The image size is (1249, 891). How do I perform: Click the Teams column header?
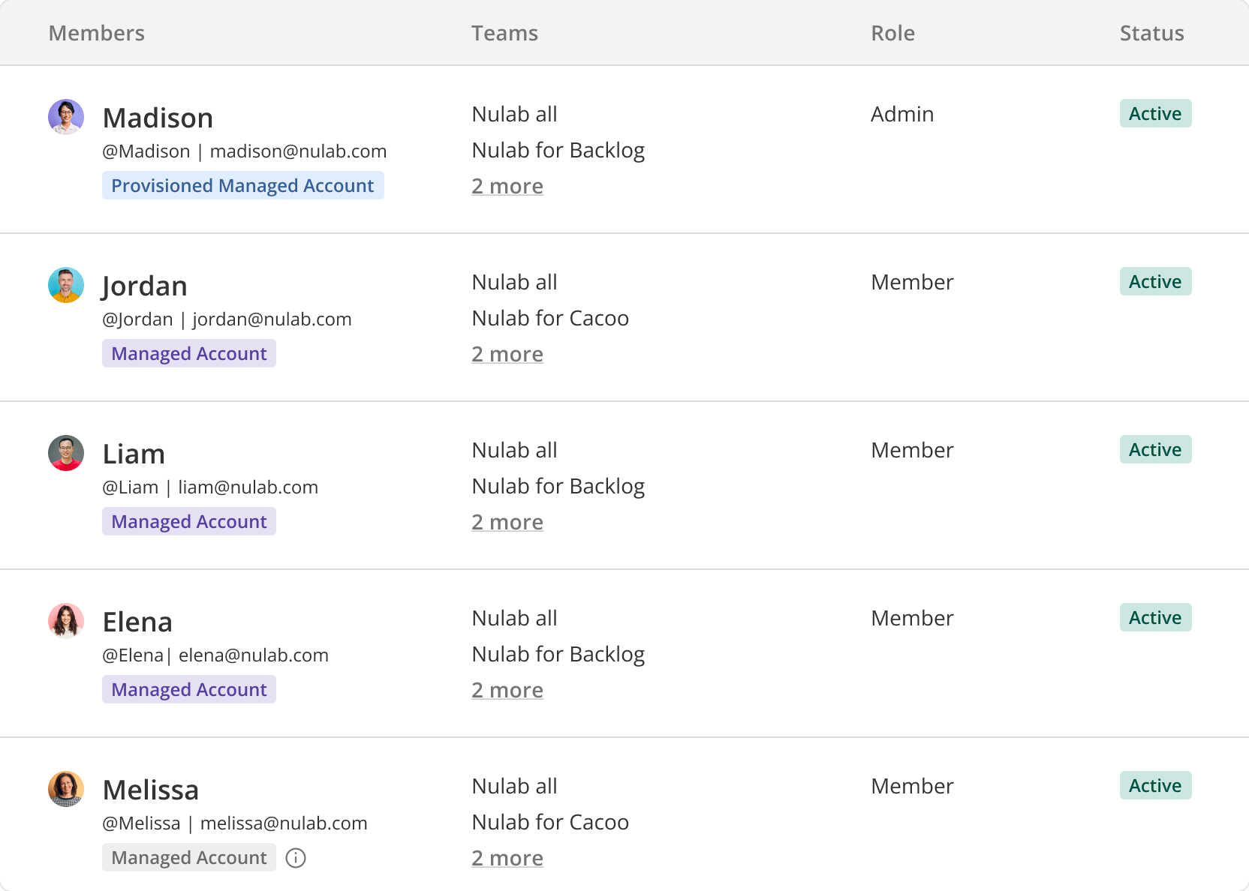point(504,33)
